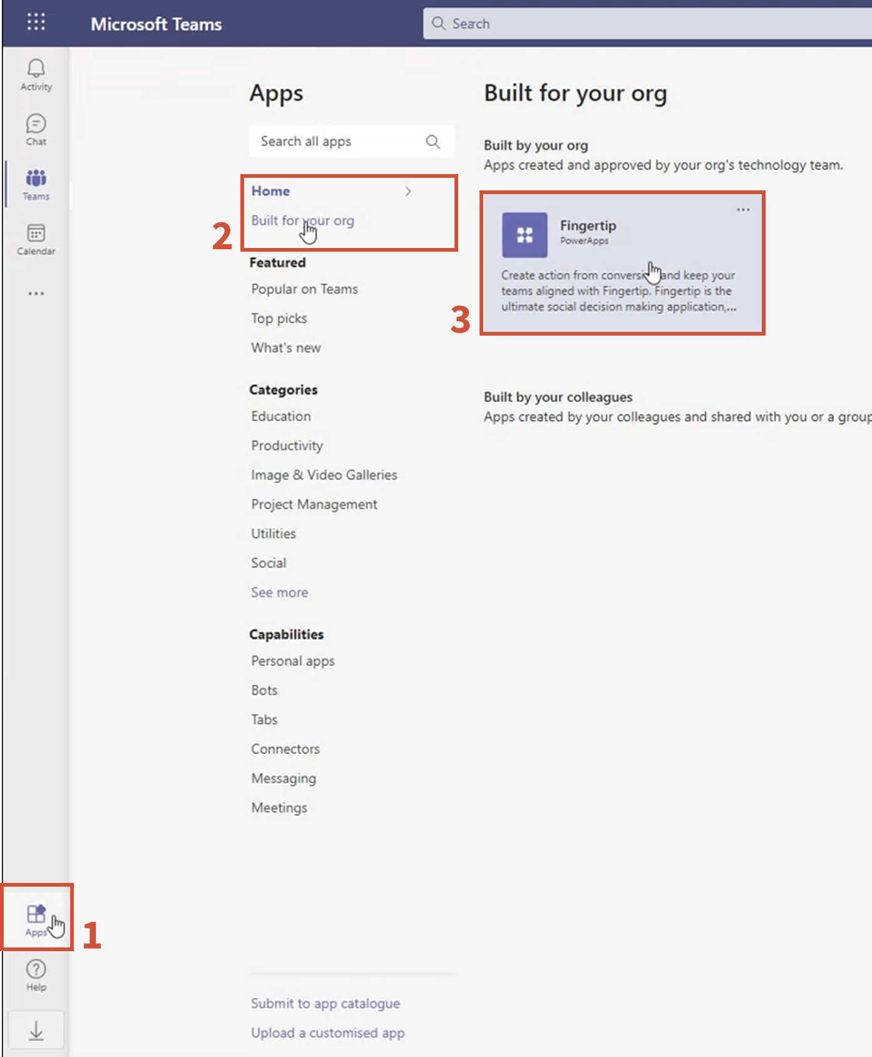Browse the Utilities category
The height and width of the screenshot is (1057, 872).
coord(274,534)
